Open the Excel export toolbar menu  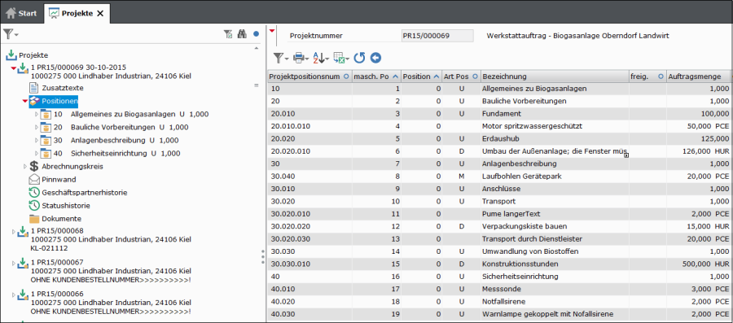coord(341,58)
